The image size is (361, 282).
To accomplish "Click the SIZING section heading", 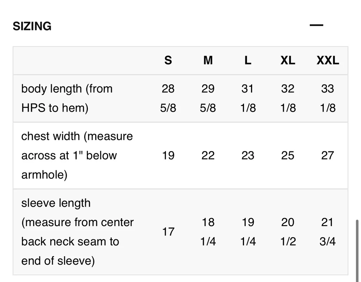I will 32,26.
